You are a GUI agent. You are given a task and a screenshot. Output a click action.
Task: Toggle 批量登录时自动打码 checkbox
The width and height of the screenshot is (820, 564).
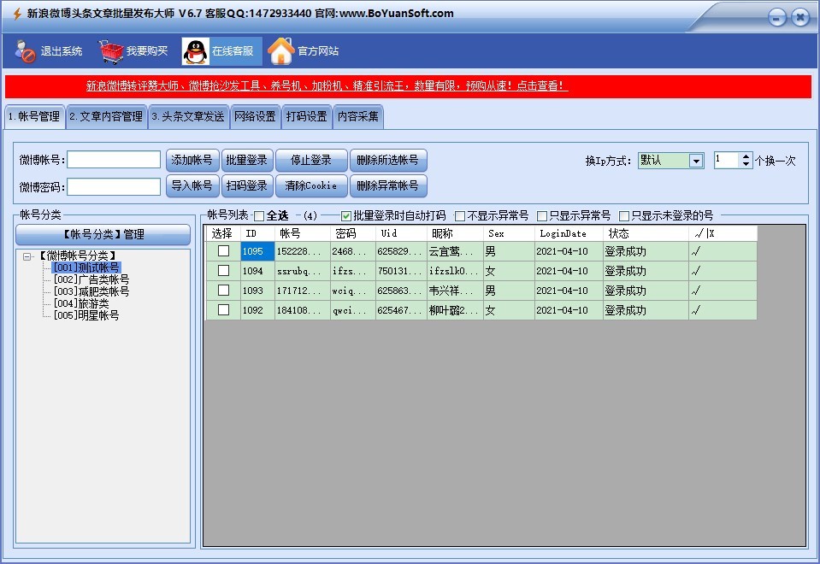(x=345, y=216)
